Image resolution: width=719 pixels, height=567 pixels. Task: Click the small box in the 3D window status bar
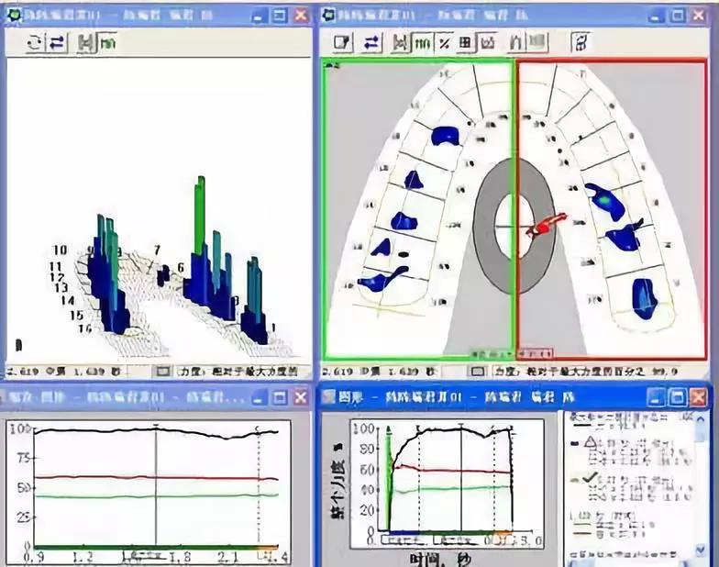[161, 372]
